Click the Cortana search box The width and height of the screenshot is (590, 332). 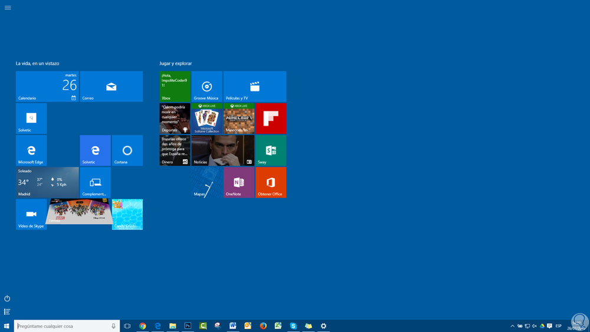tap(62, 326)
